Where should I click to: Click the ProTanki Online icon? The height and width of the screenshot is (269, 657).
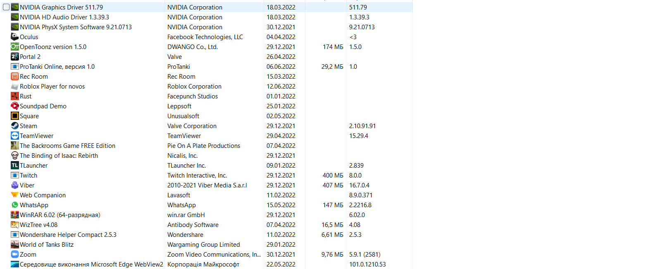15,66
